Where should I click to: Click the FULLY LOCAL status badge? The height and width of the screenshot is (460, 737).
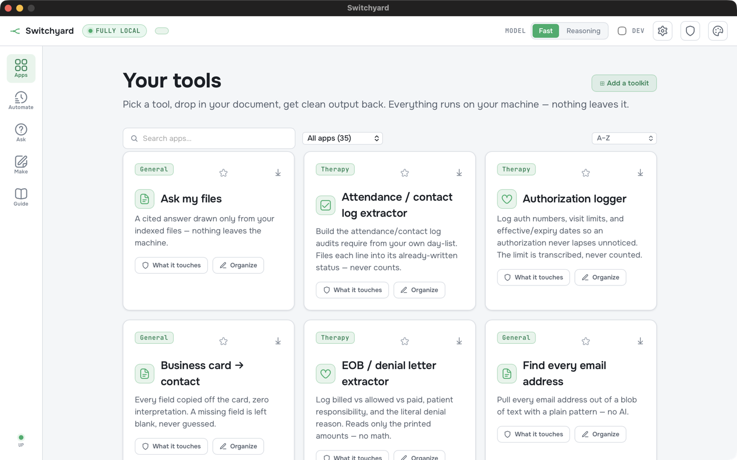114,31
